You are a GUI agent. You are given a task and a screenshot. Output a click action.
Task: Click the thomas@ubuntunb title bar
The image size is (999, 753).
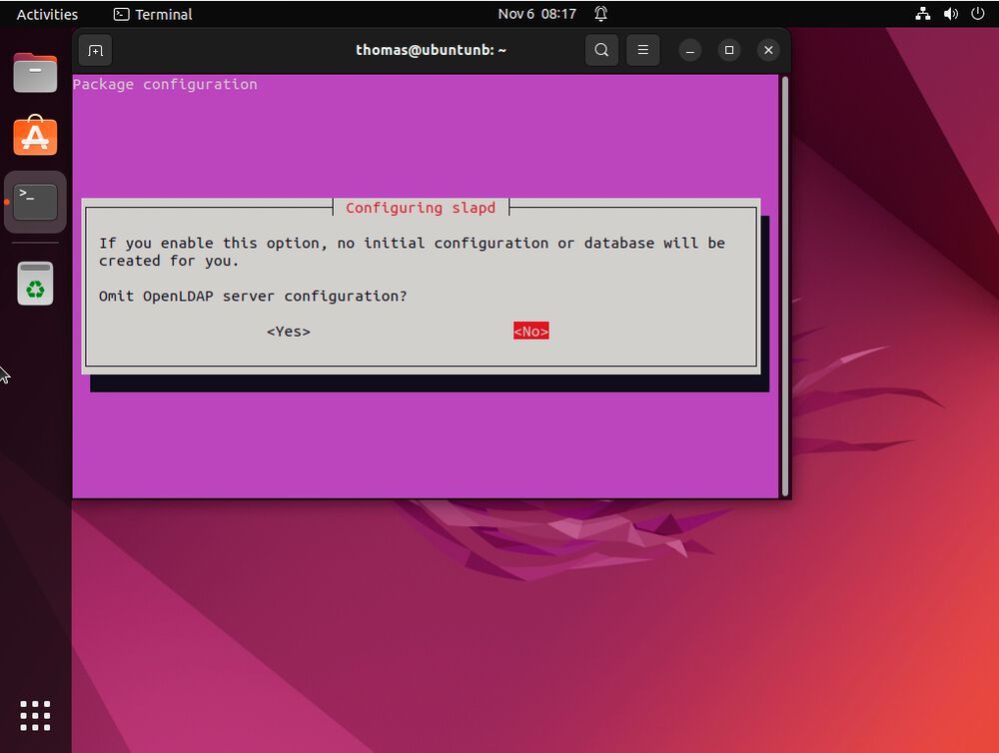(x=431, y=50)
